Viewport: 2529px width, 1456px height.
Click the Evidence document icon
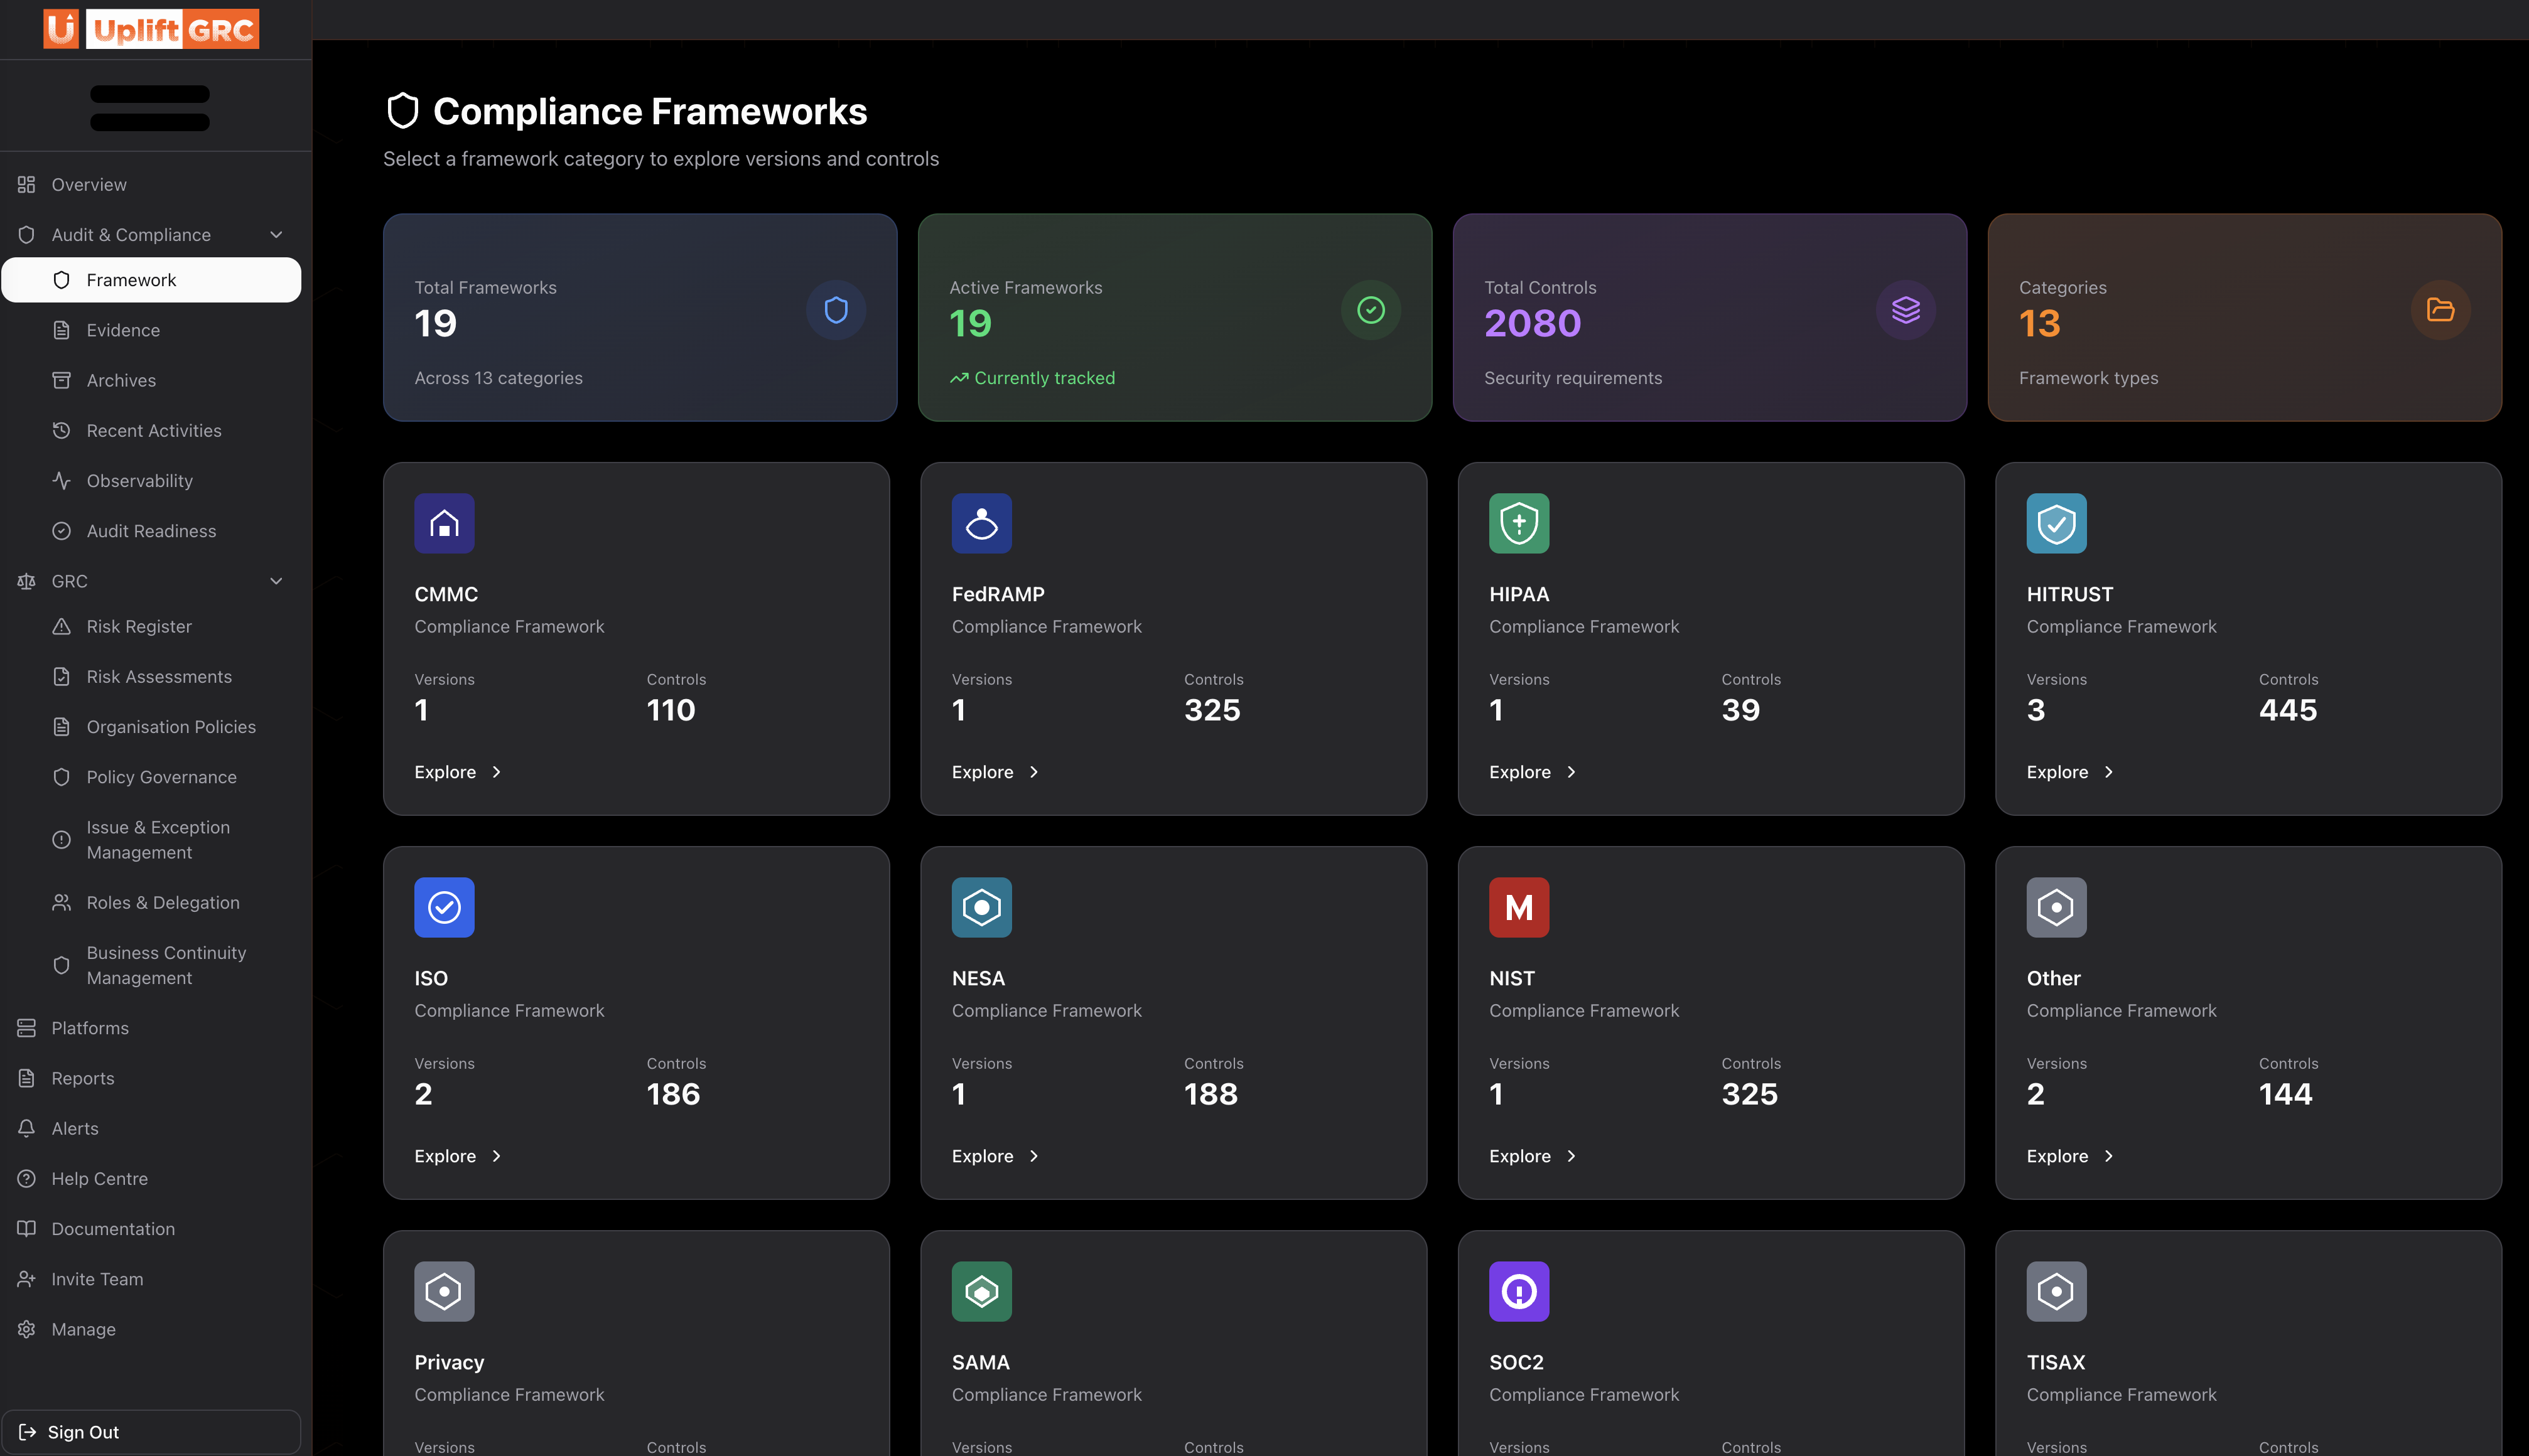click(x=61, y=330)
